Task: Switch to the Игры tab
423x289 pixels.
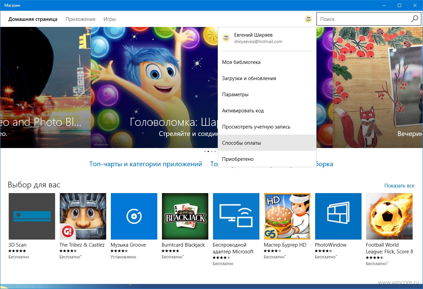Action: [110, 19]
